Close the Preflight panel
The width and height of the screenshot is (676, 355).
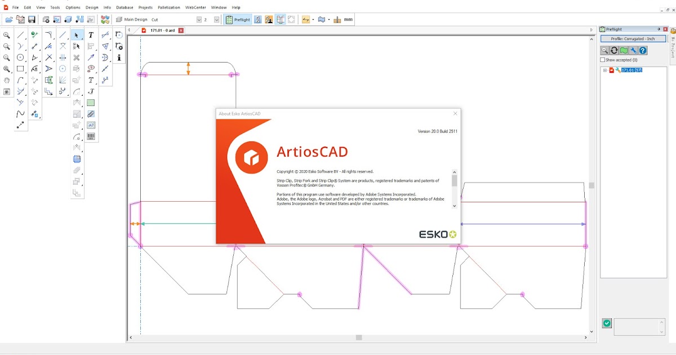(665, 29)
